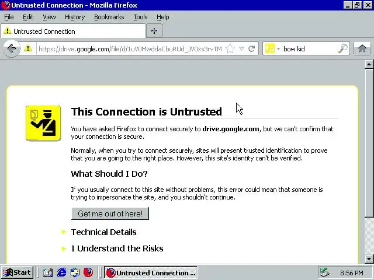Click the Get me out of here! button
374x280 pixels.
coord(110,213)
